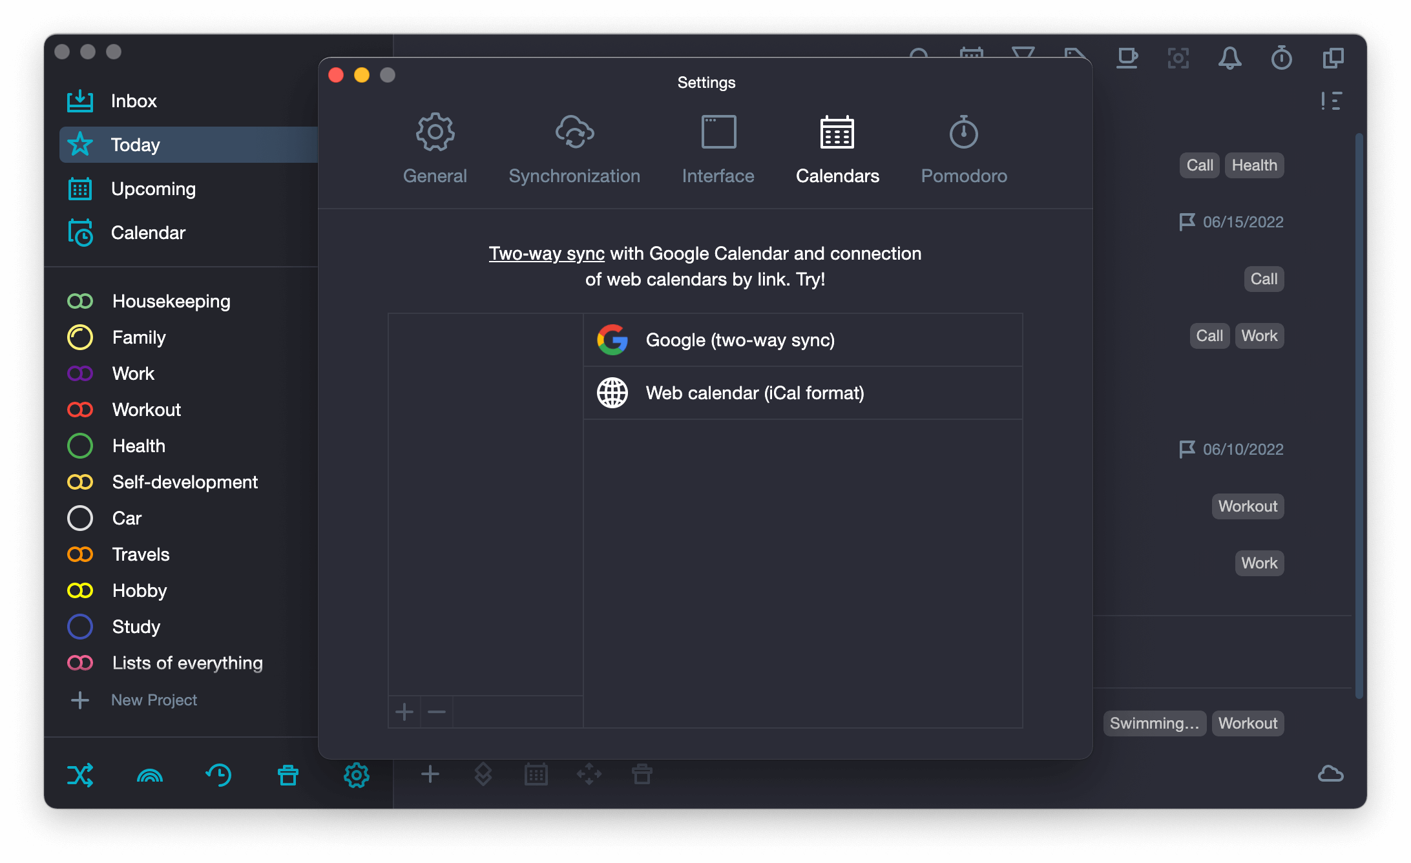Open the trash bin in sidebar footer
The height and width of the screenshot is (863, 1411).
288,775
